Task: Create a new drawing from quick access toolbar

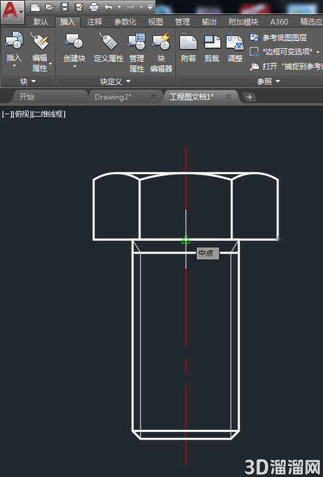Action: (35, 7)
